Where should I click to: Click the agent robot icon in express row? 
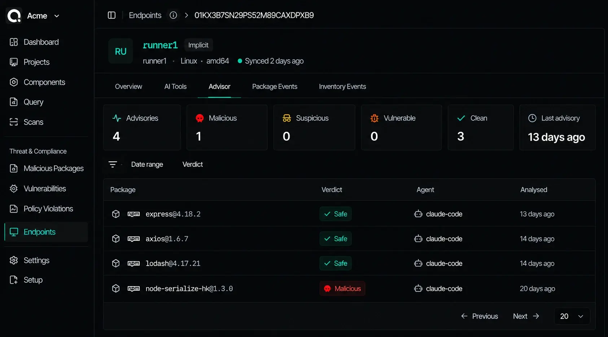(418, 214)
